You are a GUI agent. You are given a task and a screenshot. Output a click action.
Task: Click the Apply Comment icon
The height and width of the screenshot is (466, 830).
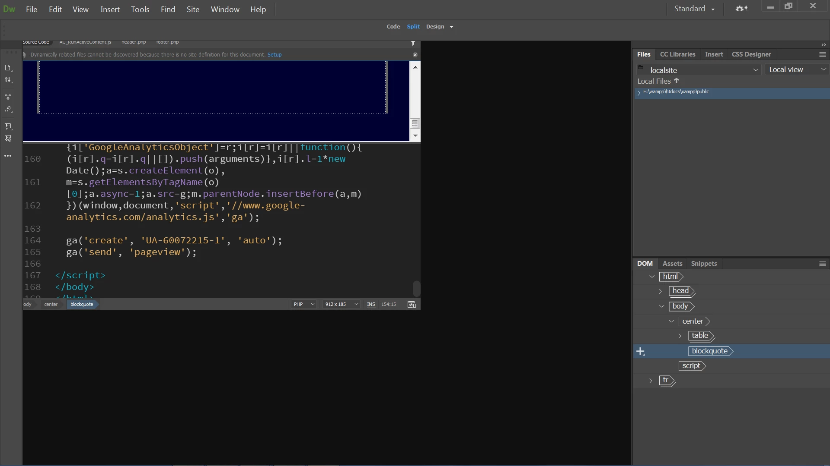tap(8, 126)
